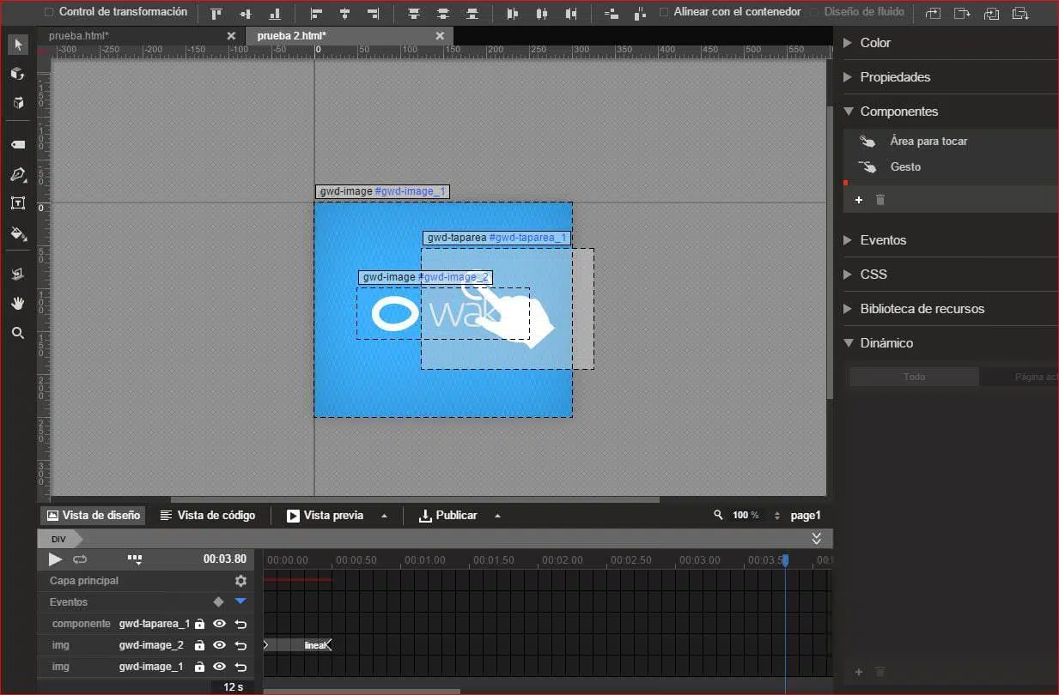1059x695 pixels.
Task: Select the Paint bucket fill tool
Action: coord(18,233)
